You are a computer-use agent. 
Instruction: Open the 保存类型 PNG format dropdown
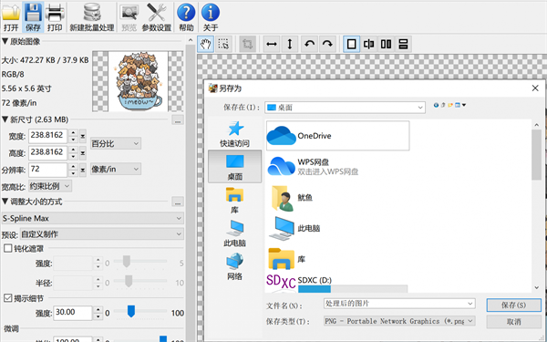[x=399, y=321]
